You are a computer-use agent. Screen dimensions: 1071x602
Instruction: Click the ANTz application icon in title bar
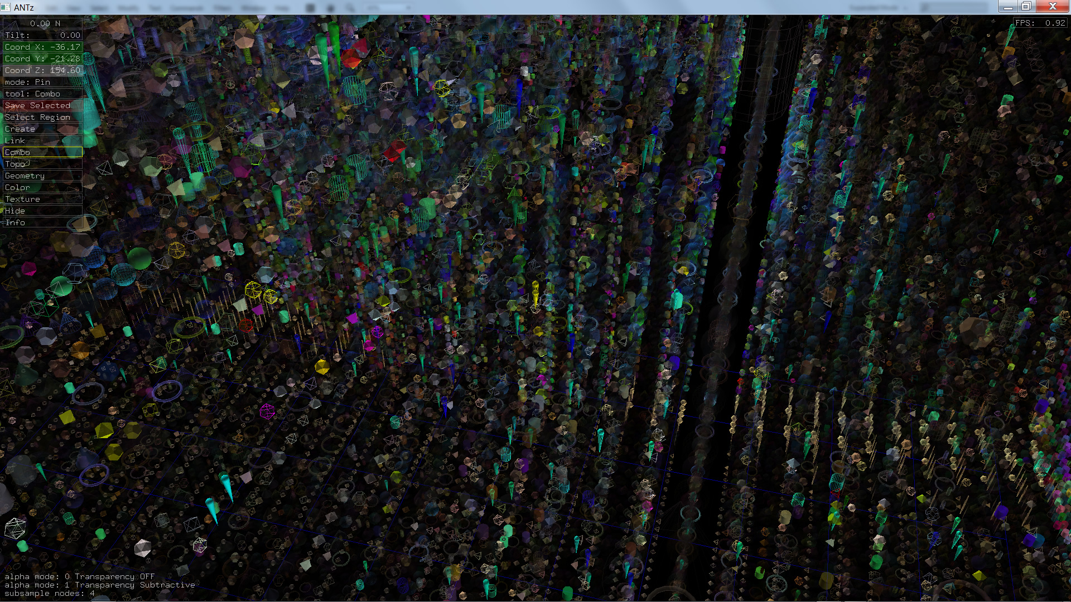[6, 7]
